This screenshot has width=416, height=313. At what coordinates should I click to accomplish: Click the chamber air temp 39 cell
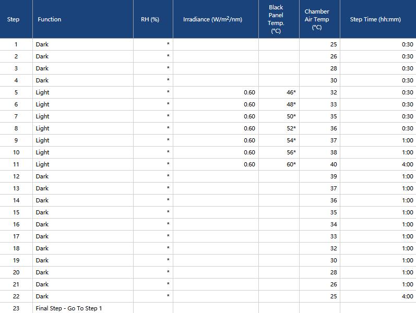click(x=334, y=176)
